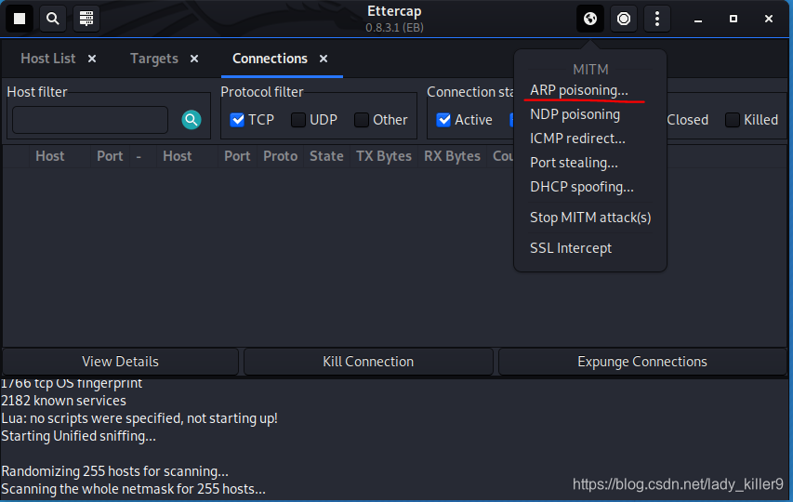Minimize the Ettercap window
Image resolution: width=793 pixels, height=502 pixels.
pyautogui.click(x=698, y=20)
